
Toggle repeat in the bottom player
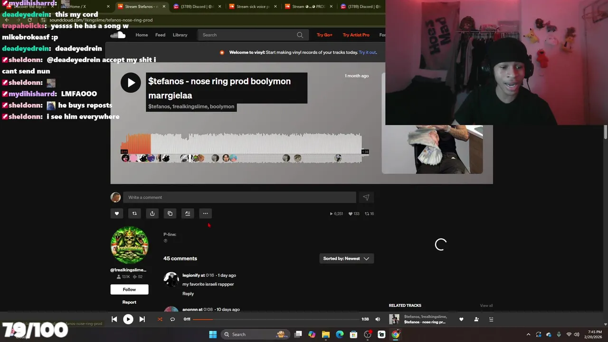point(172,319)
